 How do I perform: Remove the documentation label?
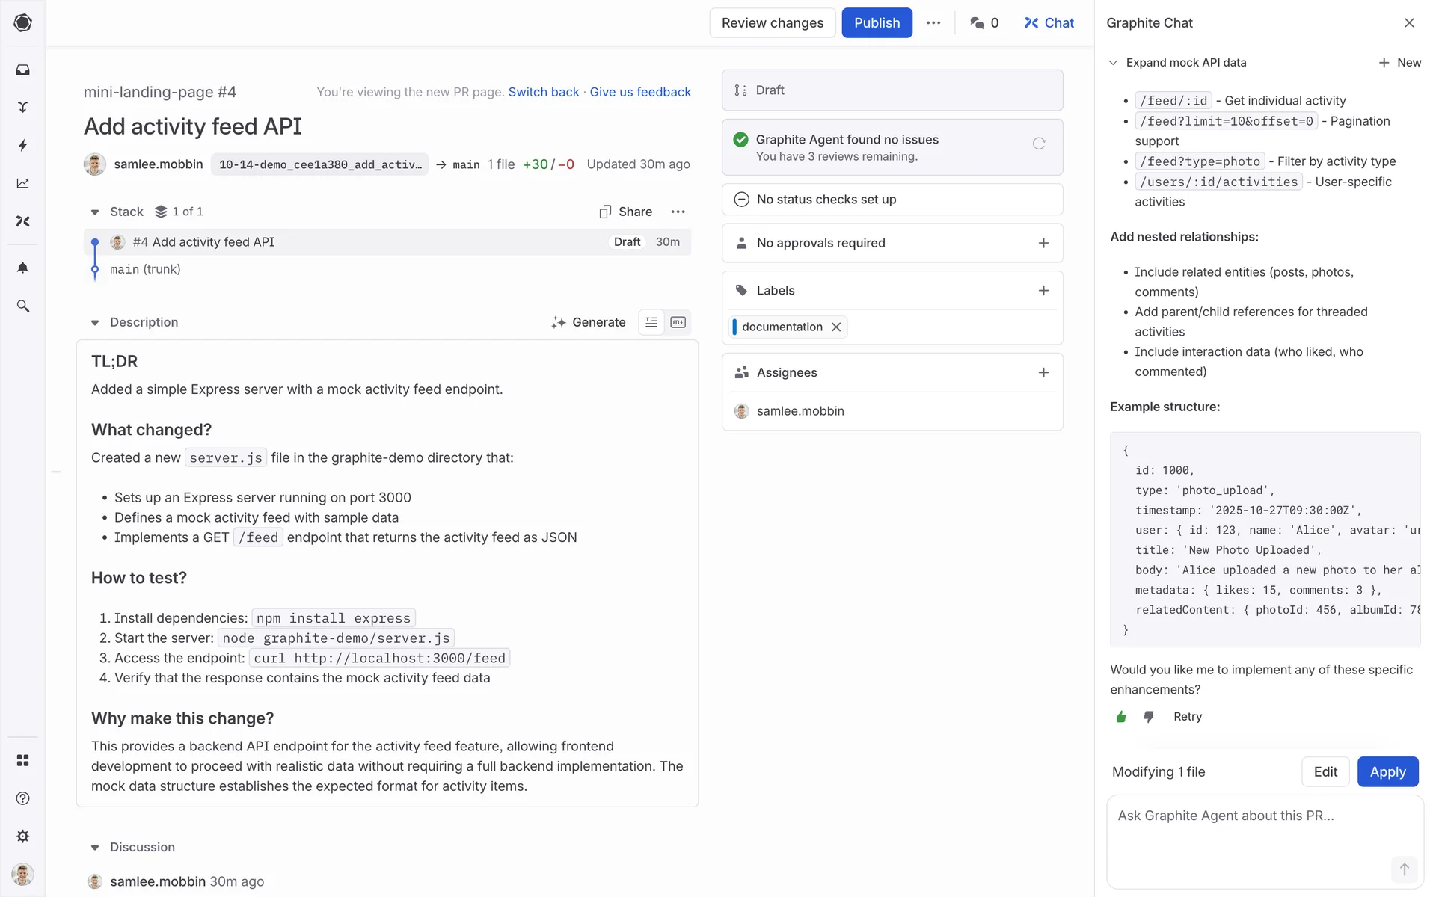click(836, 327)
